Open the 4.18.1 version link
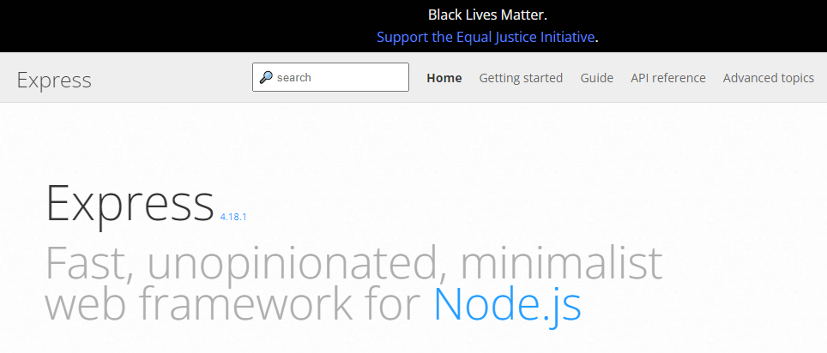This screenshot has width=827, height=353. click(233, 217)
